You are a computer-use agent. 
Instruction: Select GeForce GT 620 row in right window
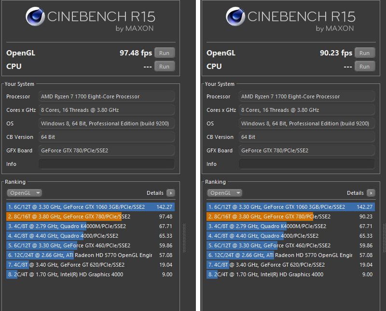click(290, 265)
